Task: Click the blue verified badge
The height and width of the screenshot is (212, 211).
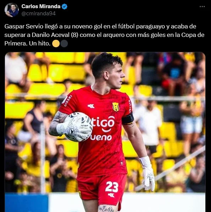Action: point(65,6)
